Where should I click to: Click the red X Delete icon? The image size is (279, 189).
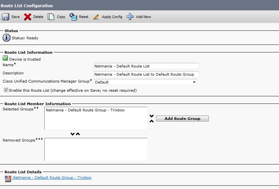click(28, 17)
